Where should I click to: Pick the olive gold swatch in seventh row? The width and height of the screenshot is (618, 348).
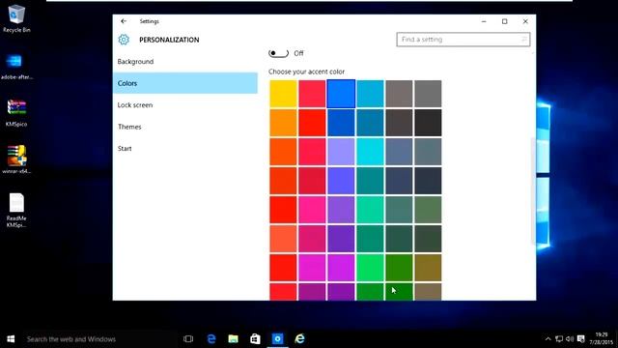pos(428,268)
